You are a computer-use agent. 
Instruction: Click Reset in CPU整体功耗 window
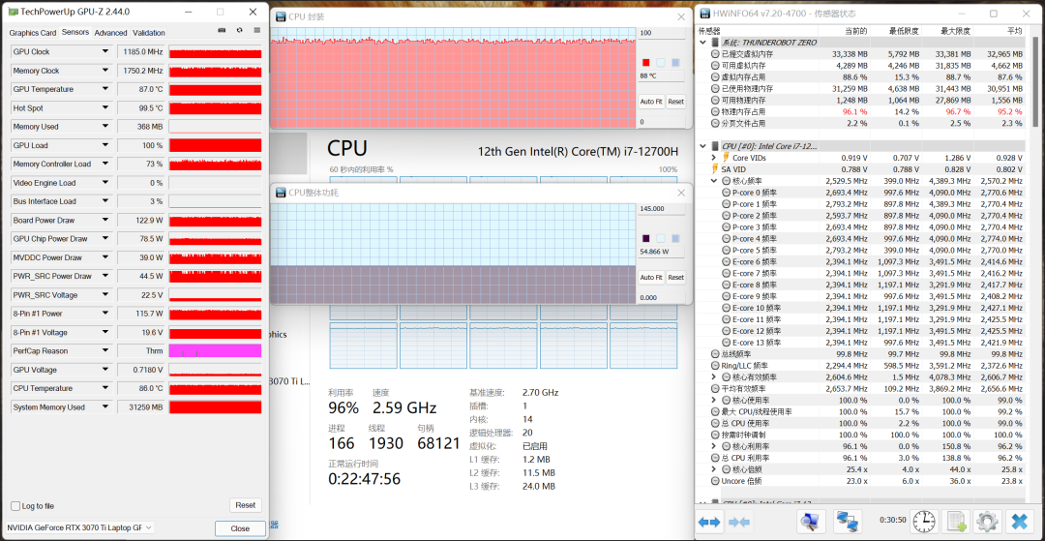[675, 278]
